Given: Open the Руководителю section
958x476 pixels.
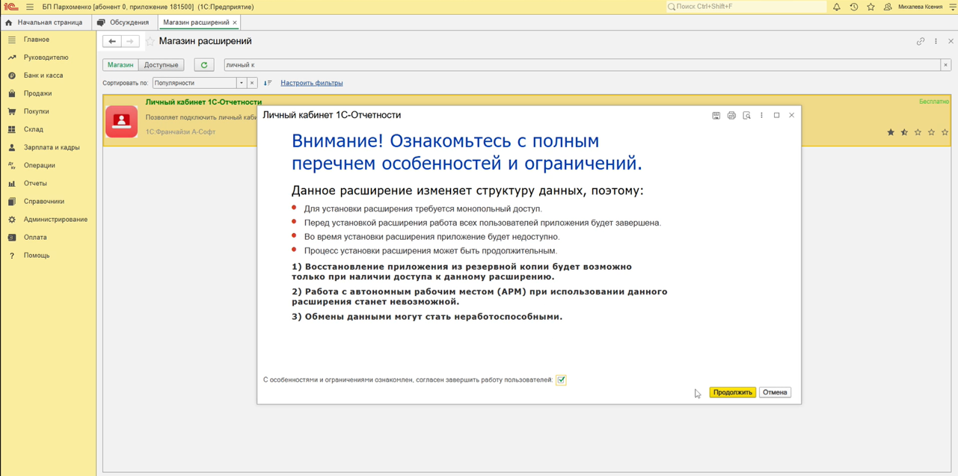Looking at the screenshot, I should point(48,58).
